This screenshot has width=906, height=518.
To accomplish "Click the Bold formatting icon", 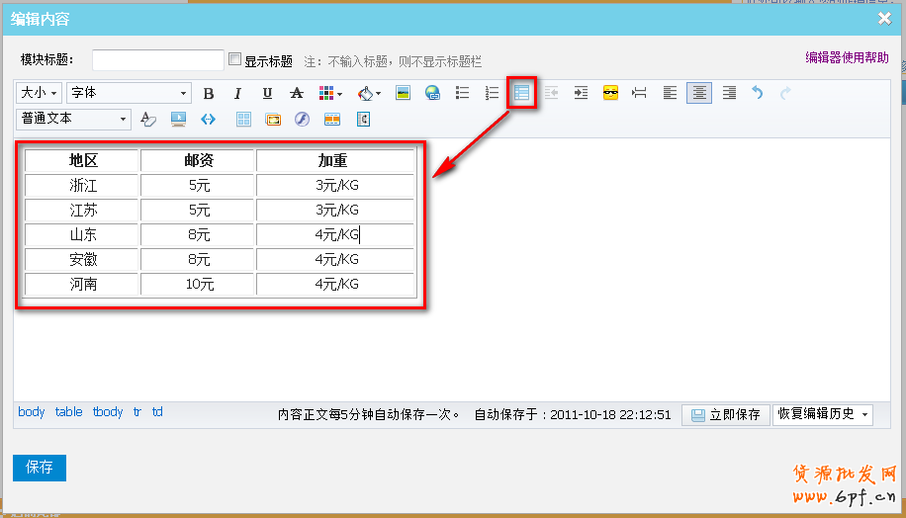I will tap(209, 94).
